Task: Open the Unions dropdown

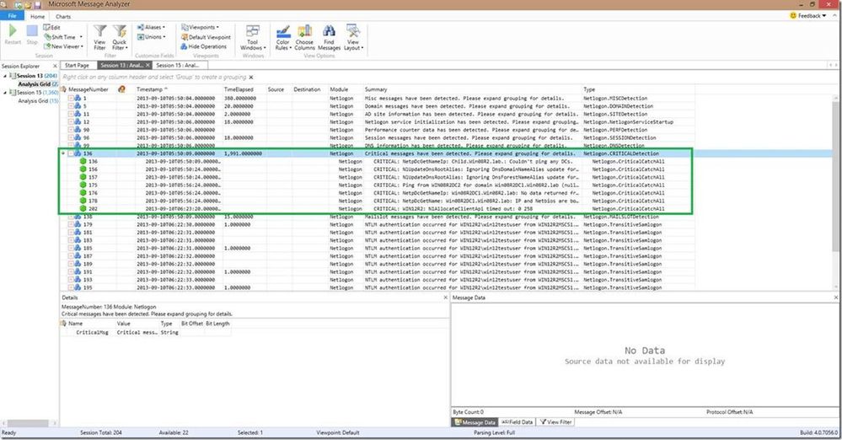Action: 151,37
